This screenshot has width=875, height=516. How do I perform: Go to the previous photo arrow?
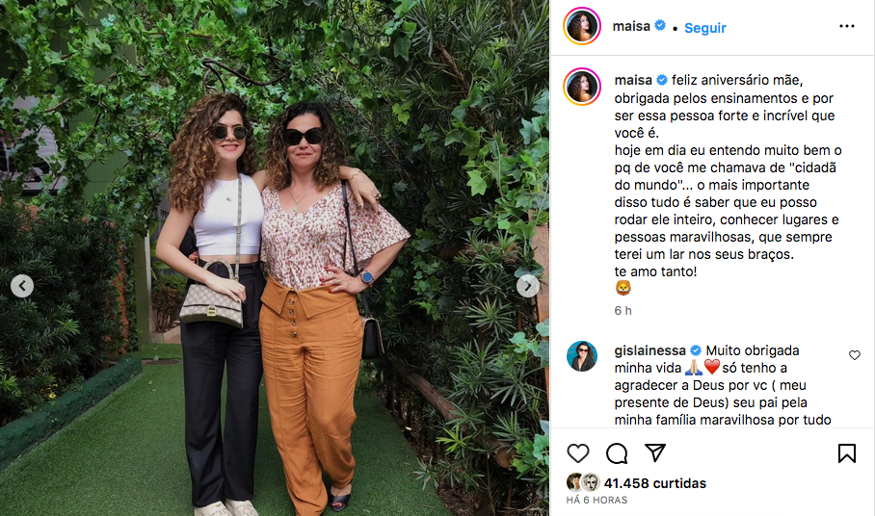tap(22, 286)
